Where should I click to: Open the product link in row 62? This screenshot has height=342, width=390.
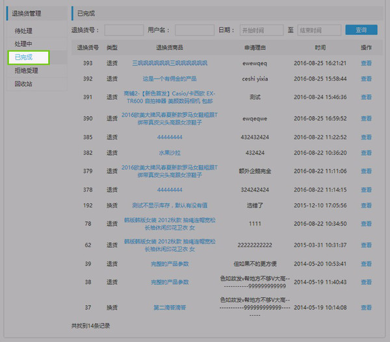point(170,245)
